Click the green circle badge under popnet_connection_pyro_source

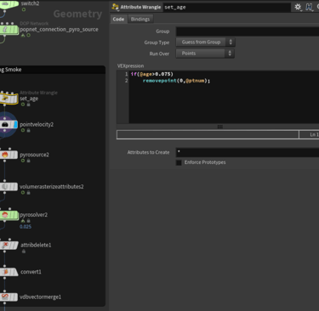(28, 36)
